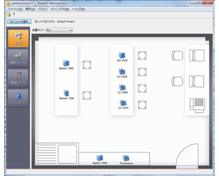This screenshot has height=176, width=219.
Task: Minimize the LabSolutions main window
Action: tap(194, 2)
